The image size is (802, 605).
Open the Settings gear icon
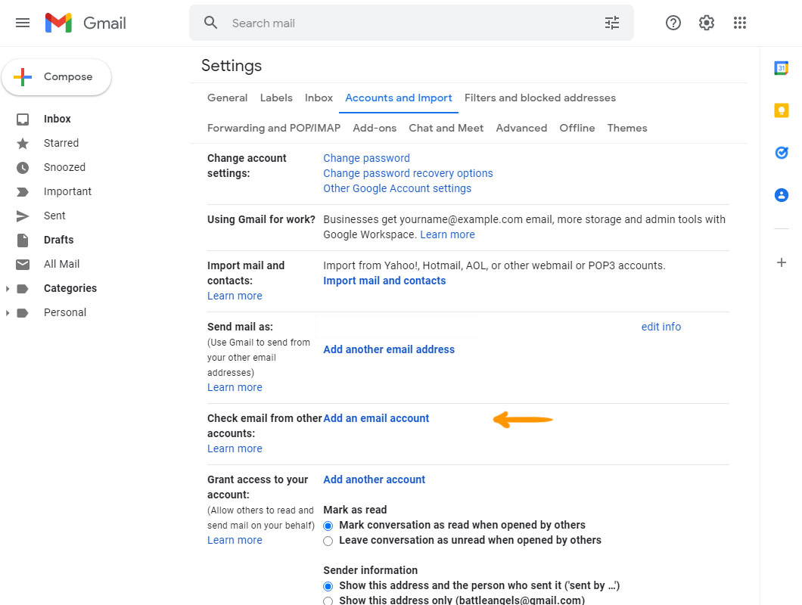pos(707,23)
